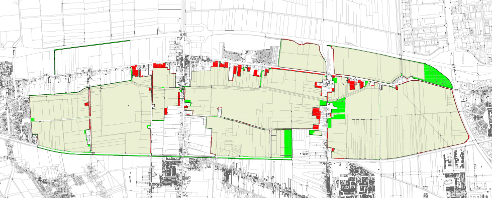Select the small white cutout inside the beige zone
This screenshot has height=198, width=492.
[220, 111]
